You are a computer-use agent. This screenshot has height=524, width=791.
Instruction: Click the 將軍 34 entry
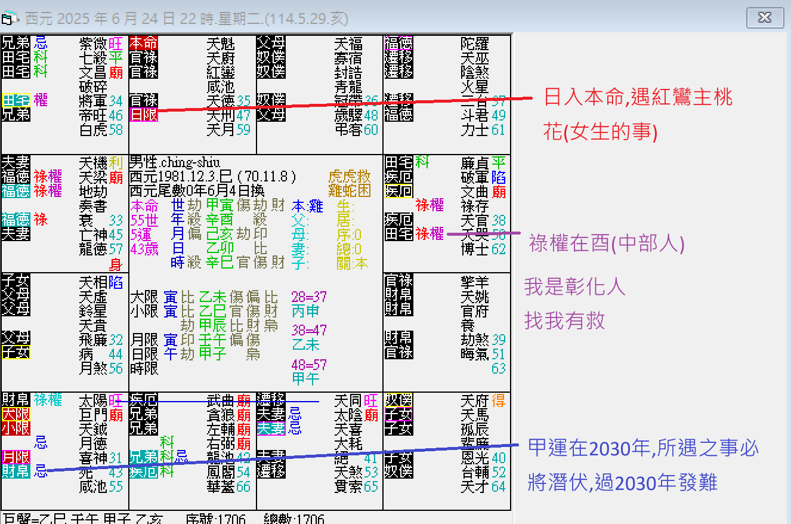101,100
